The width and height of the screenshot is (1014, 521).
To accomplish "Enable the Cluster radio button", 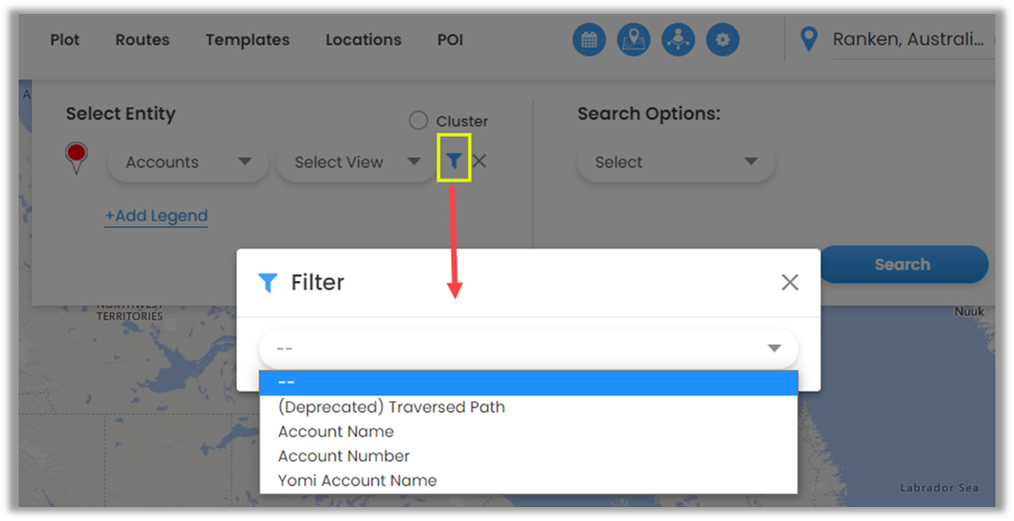I will click(x=419, y=121).
